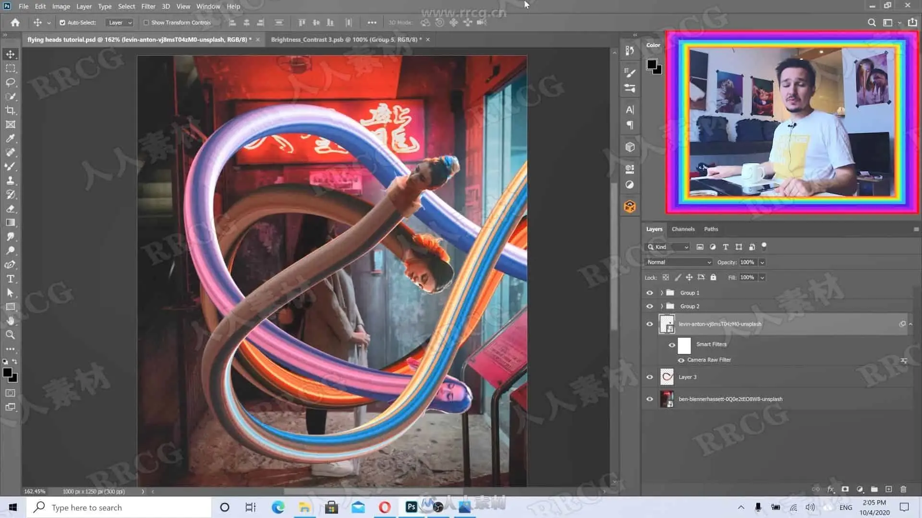Hide the Layer 3 layer
Viewport: 922px width, 518px height.
coord(650,377)
